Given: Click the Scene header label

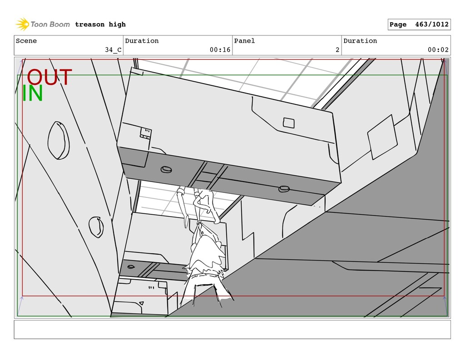Looking at the screenshot, I should [26, 41].
